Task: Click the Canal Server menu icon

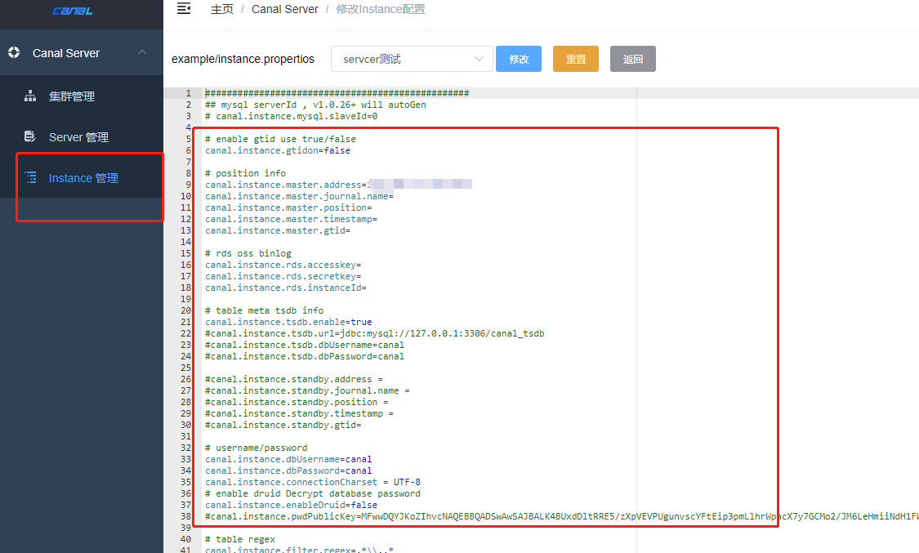Action: pos(14,53)
